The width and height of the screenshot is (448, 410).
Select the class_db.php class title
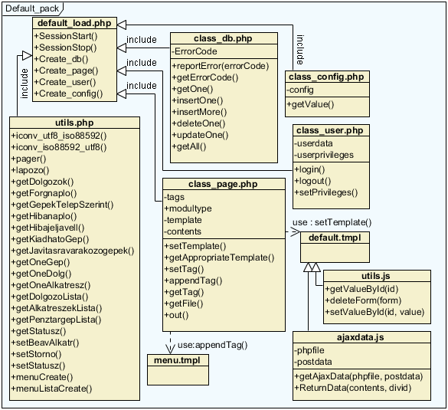pyautogui.click(x=223, y=38)
